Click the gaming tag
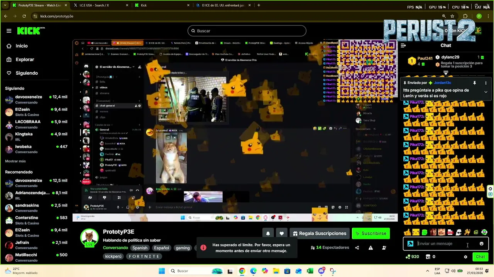The width and height of the screenshot is (494, 277). click(183, 248)
